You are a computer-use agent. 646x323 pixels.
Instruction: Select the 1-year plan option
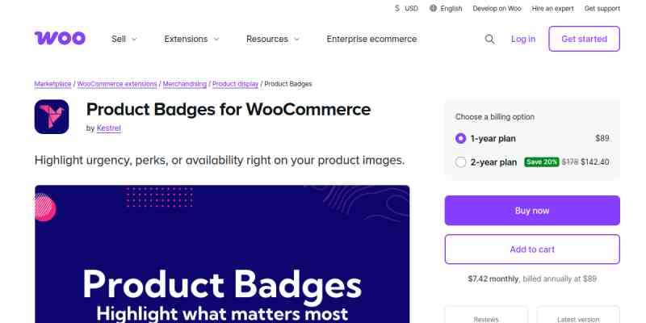[461, 138]
